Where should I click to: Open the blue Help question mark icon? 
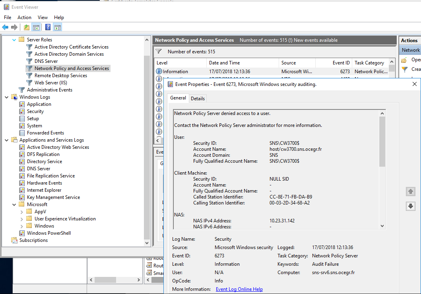[48, 27]
